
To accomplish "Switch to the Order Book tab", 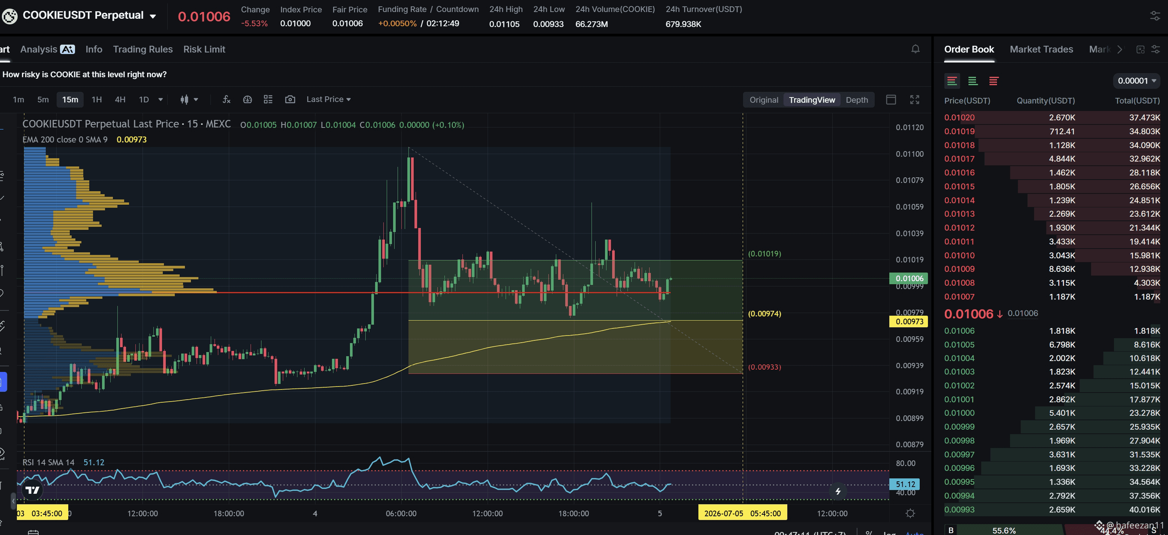I will pyautogui.click(x=969, y=49).
